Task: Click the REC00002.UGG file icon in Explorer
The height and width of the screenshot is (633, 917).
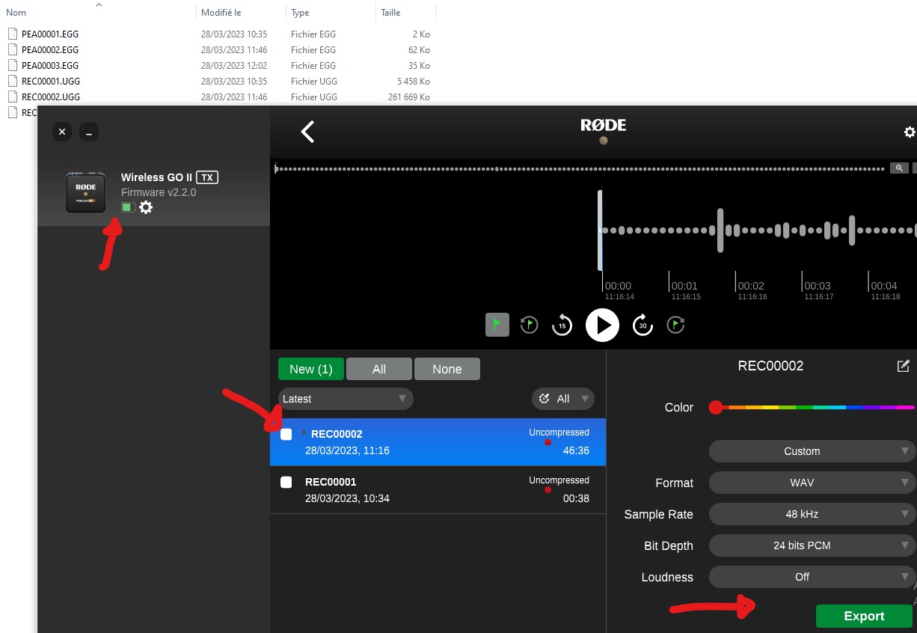Action: point(12,97)
